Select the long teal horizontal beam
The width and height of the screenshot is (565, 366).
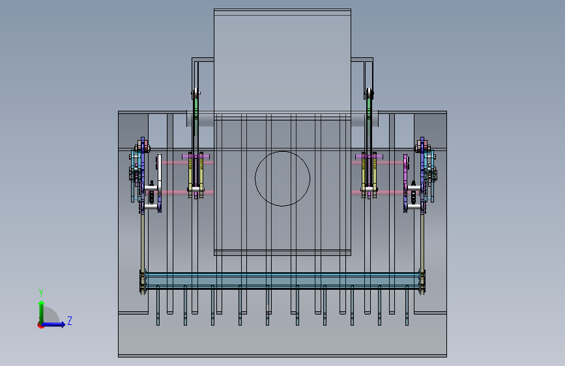click(x=283, y=281)
